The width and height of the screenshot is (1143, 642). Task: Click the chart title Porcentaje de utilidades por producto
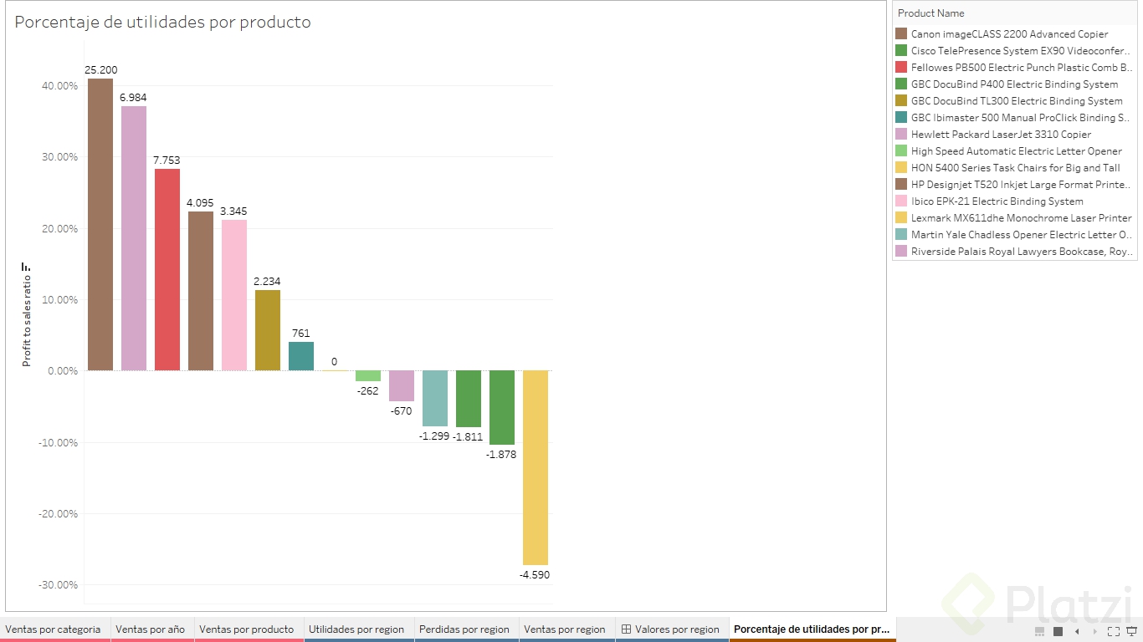click(162, 23)
